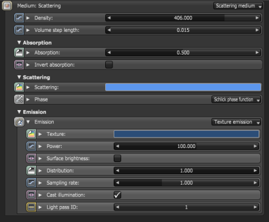
Task: Open the Schlick phase function dropdown
Action: click(236, 100)
